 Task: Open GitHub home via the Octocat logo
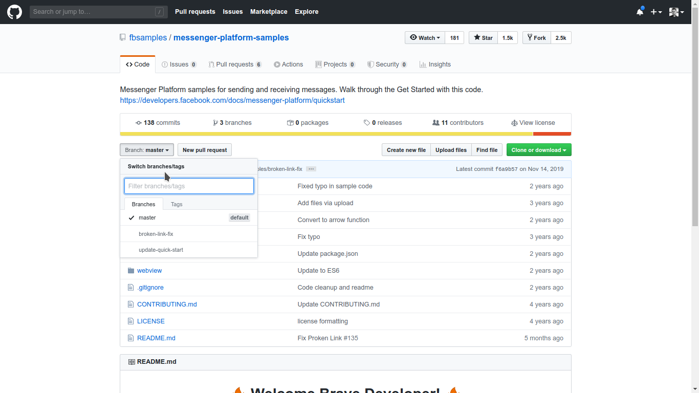(x=14, y=11)
